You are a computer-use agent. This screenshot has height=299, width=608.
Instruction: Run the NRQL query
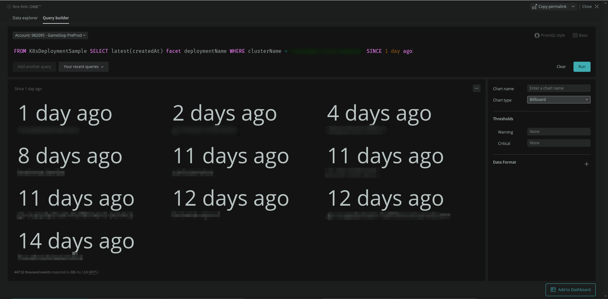[x=582, y=67]
